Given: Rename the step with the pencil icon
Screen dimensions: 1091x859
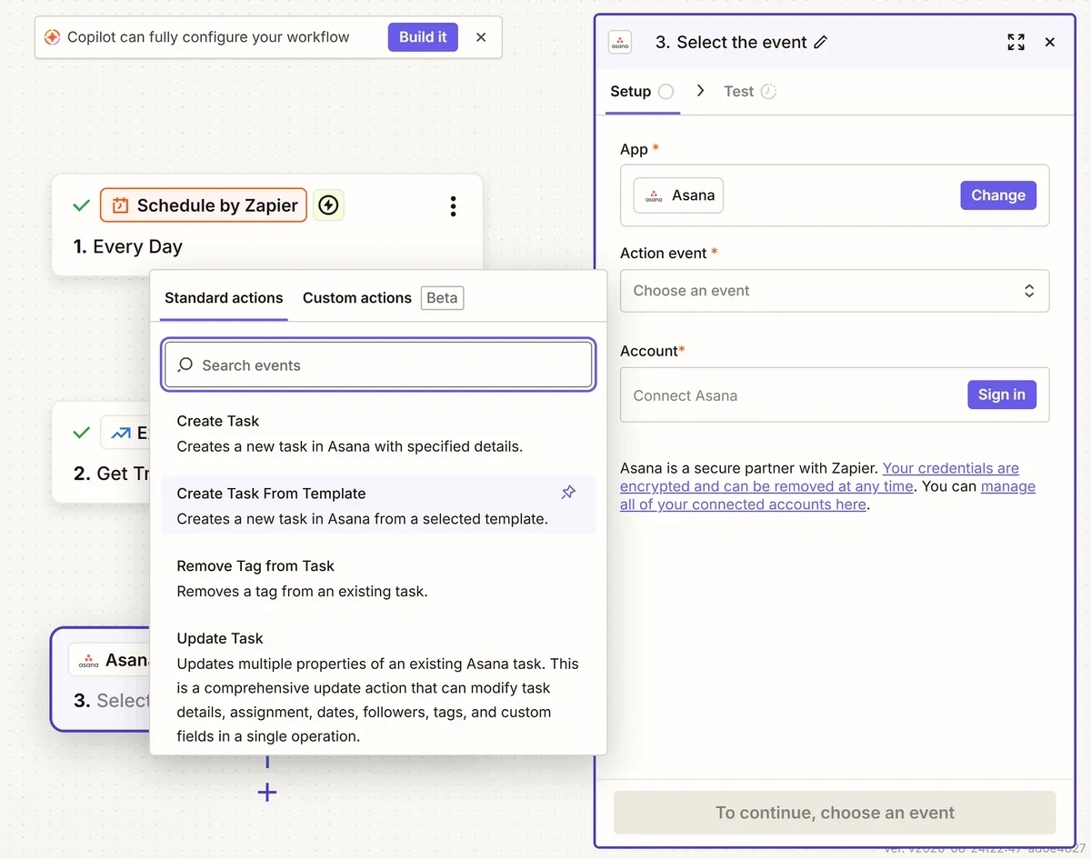Looking at the screenshot, I should point(821,43).
